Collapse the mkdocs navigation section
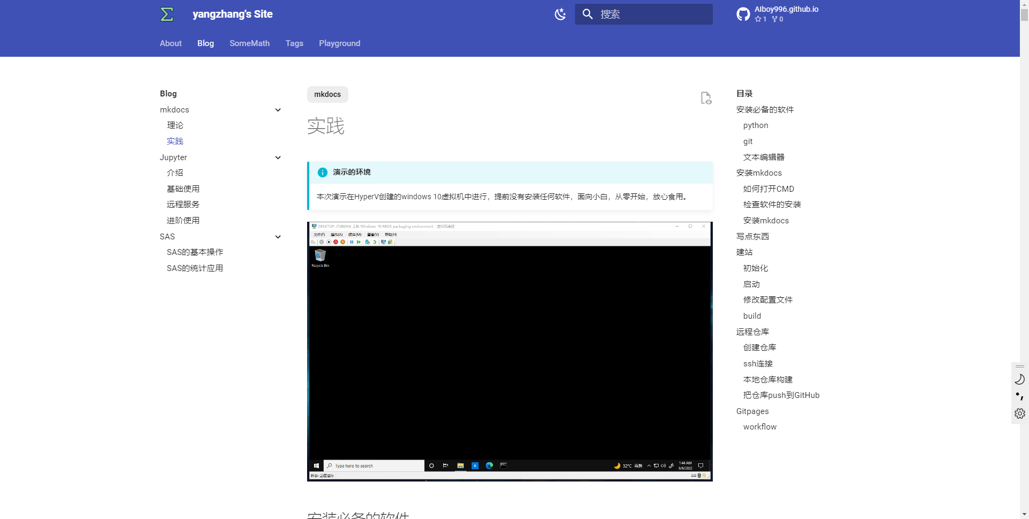Viewport: 1029px width, 519px height. (x=278, y=110)
